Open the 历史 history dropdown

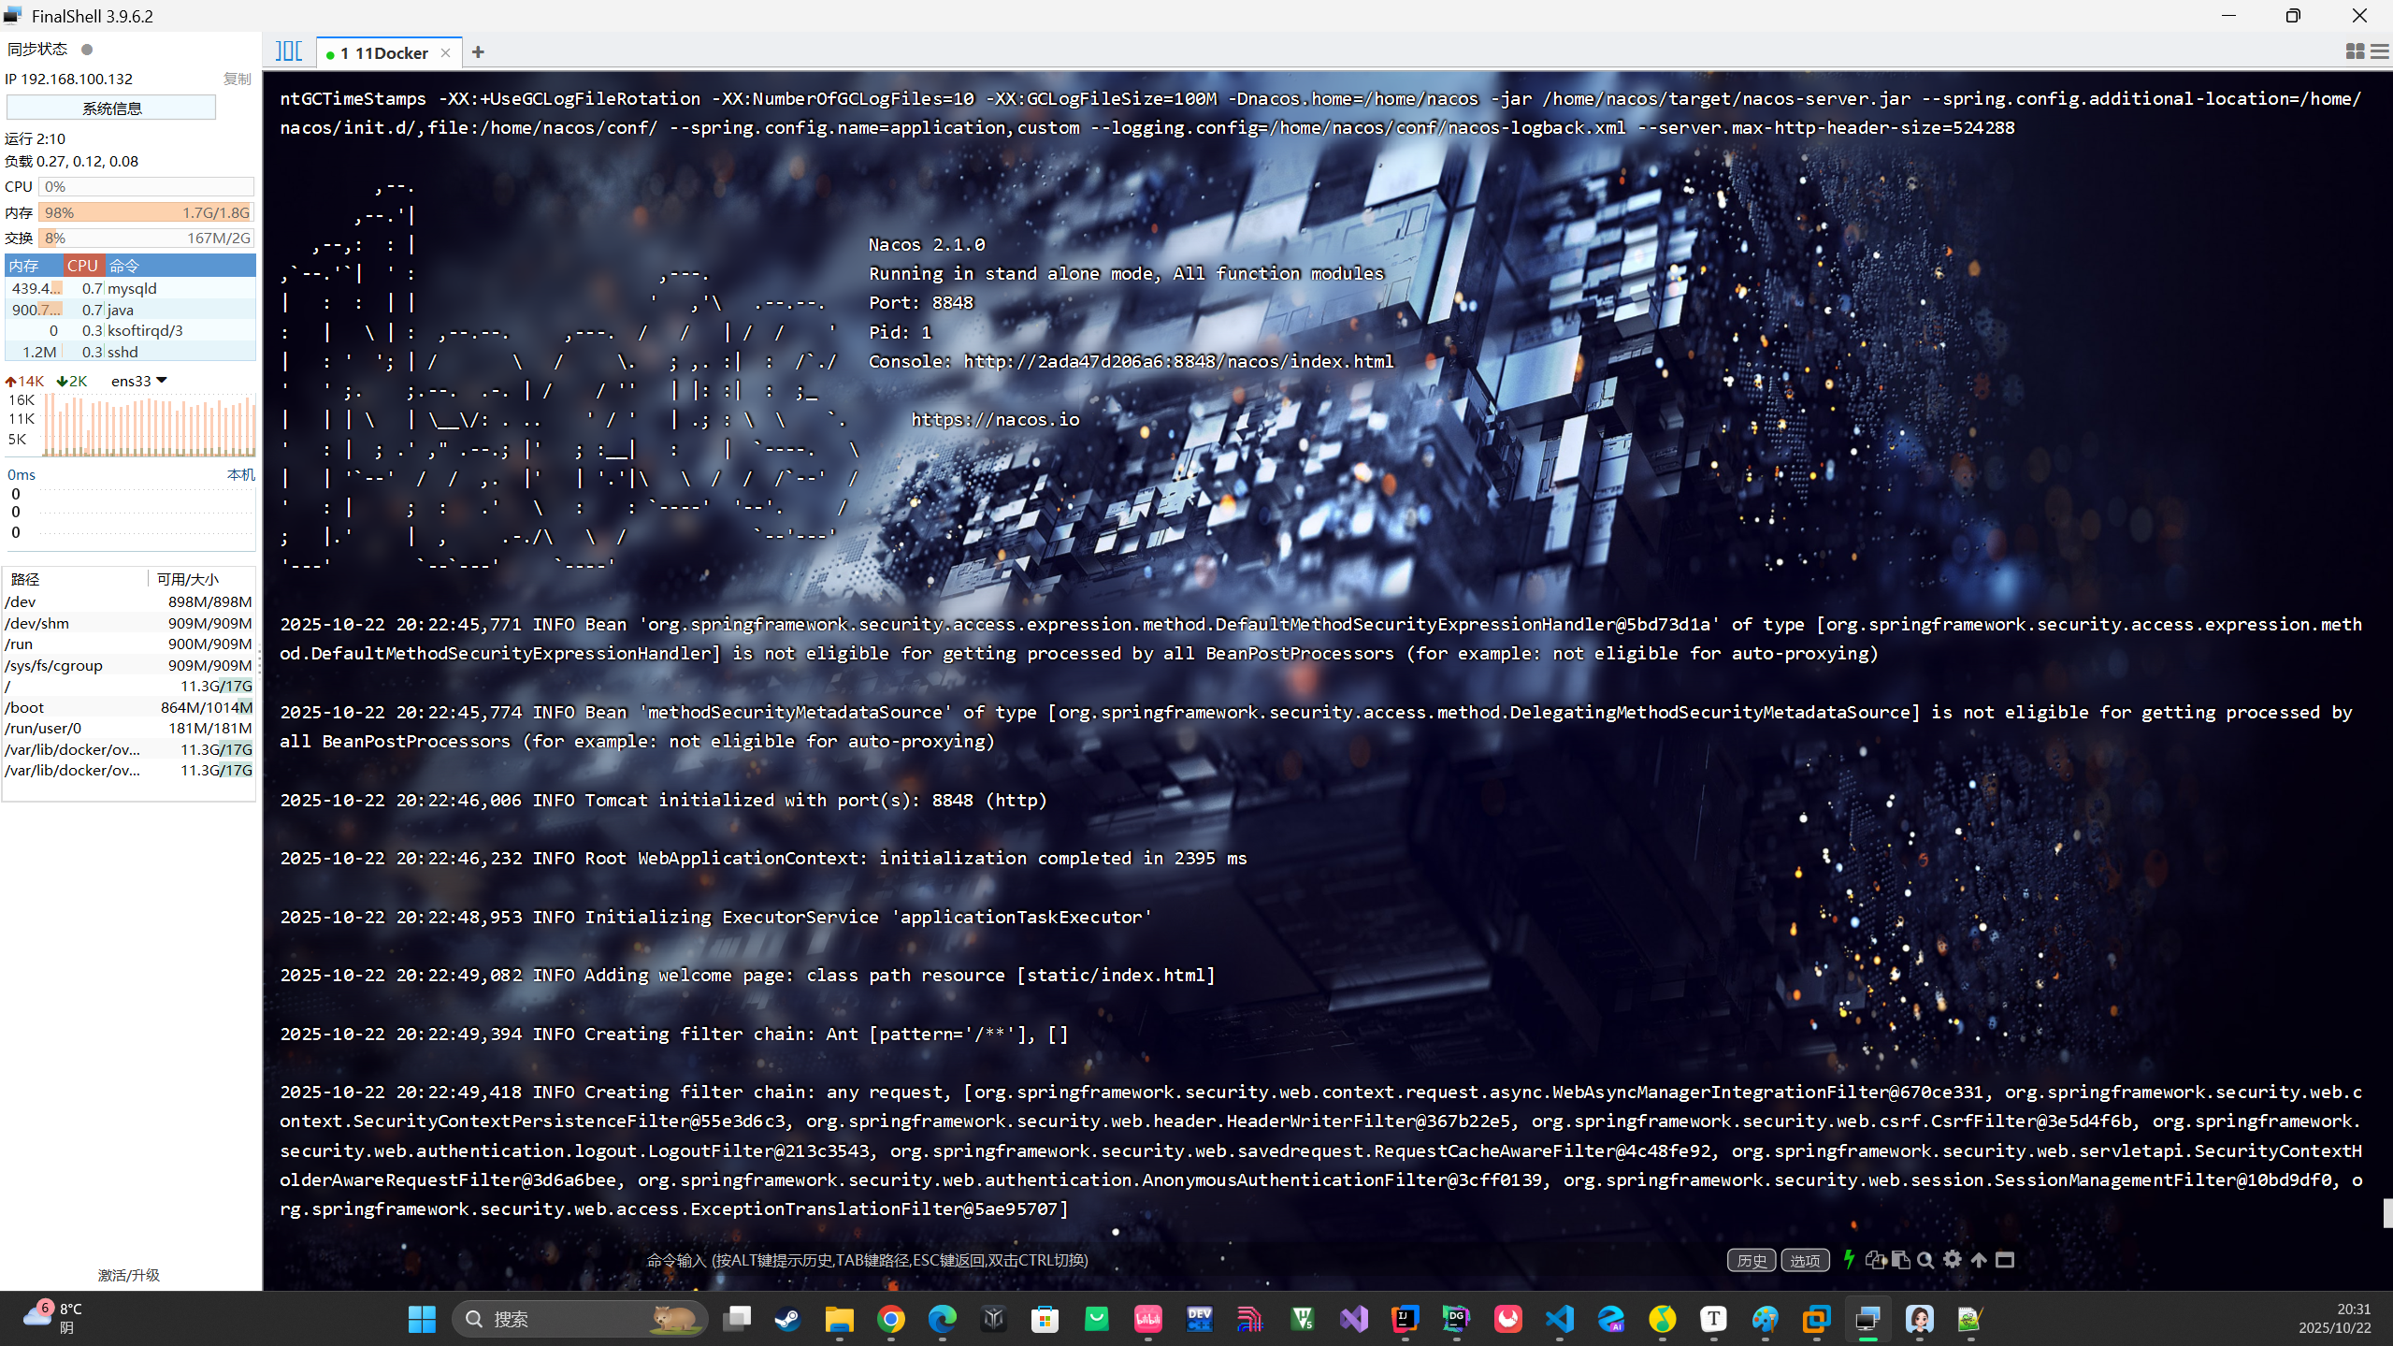[x=1752, y=1260]
